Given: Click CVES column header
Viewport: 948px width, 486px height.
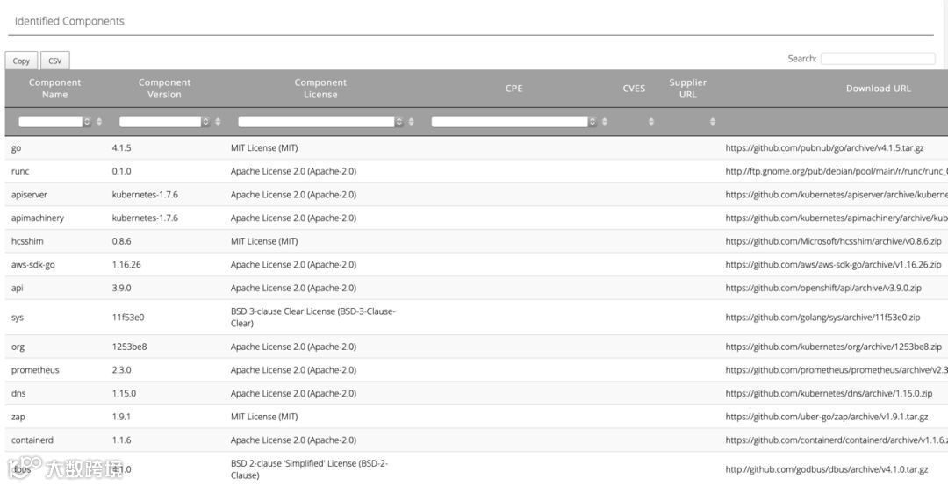Looking at the screenshot, I should click(635, 89).
